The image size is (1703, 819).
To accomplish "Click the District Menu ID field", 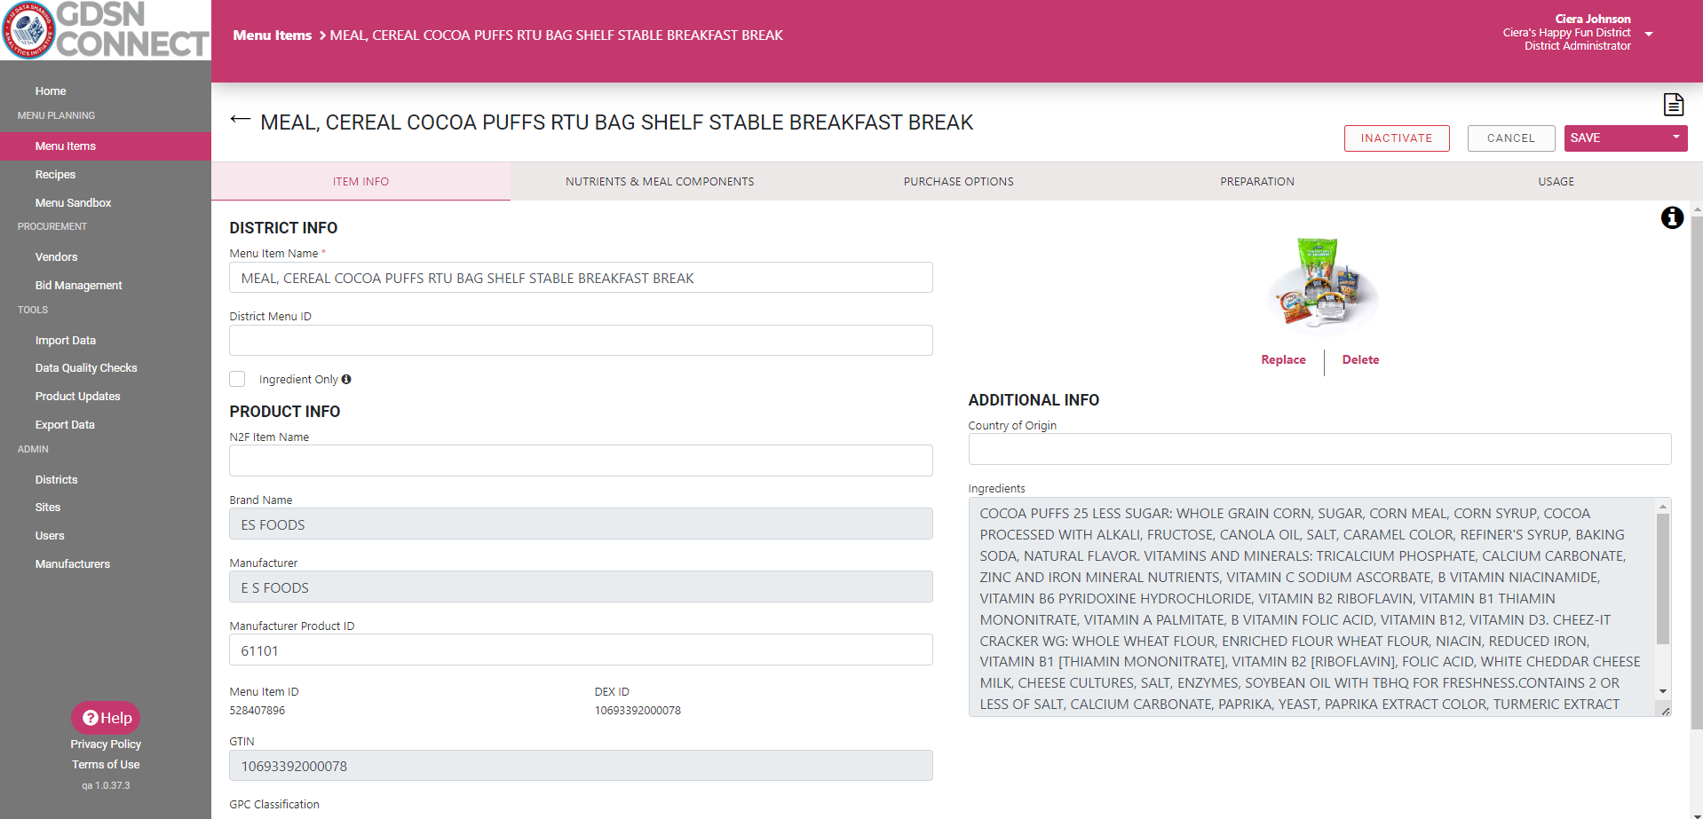I will click(581, 341).
